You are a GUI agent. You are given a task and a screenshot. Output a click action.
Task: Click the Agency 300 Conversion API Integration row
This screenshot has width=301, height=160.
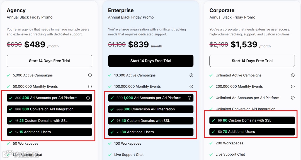click(49, 109)
